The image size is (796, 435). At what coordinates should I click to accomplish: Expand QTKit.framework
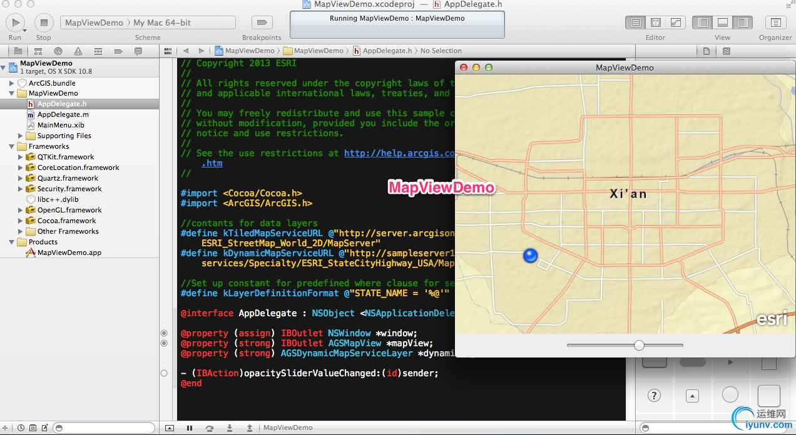click(x=21, y=157)
